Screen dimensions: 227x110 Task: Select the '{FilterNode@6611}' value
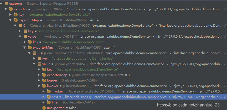77,97
